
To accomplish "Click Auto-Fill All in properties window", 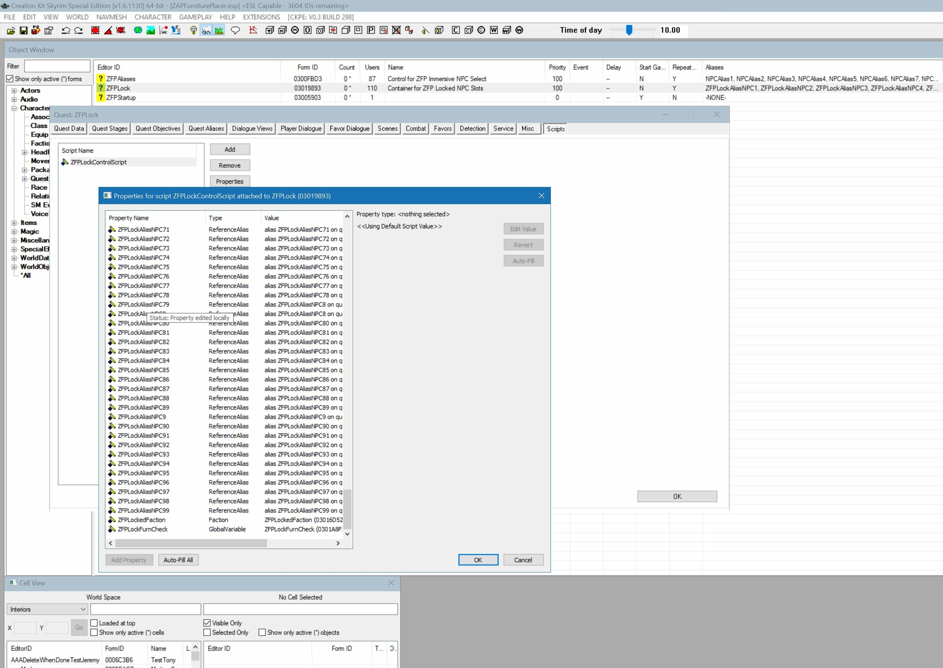I will [178, 560].
